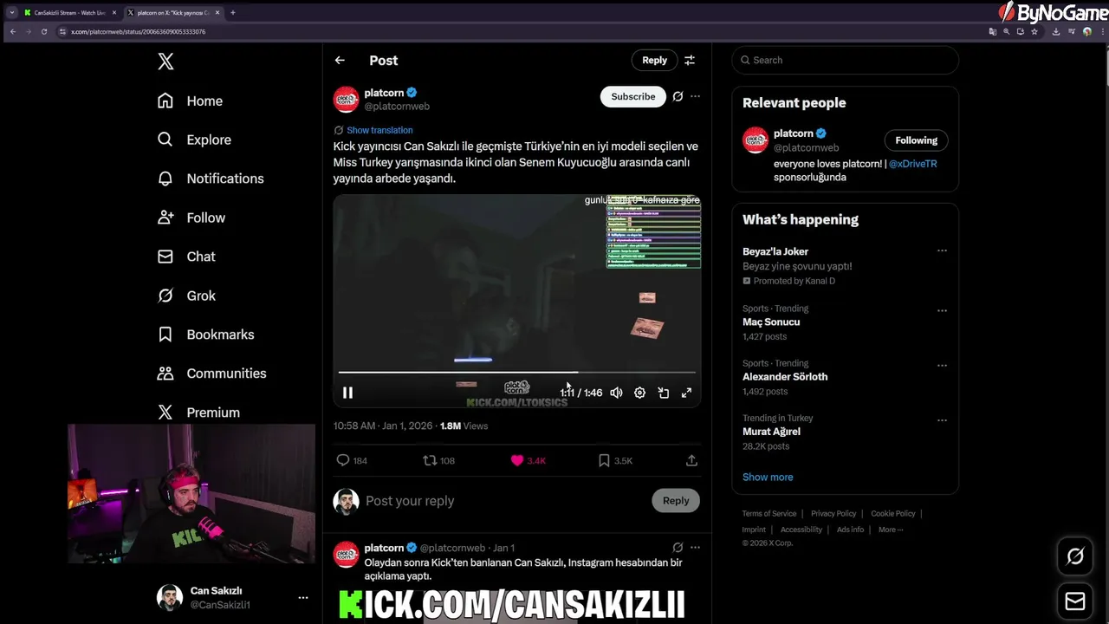
Task: Seek the video progress bar
Action: (x=516, y=372)
